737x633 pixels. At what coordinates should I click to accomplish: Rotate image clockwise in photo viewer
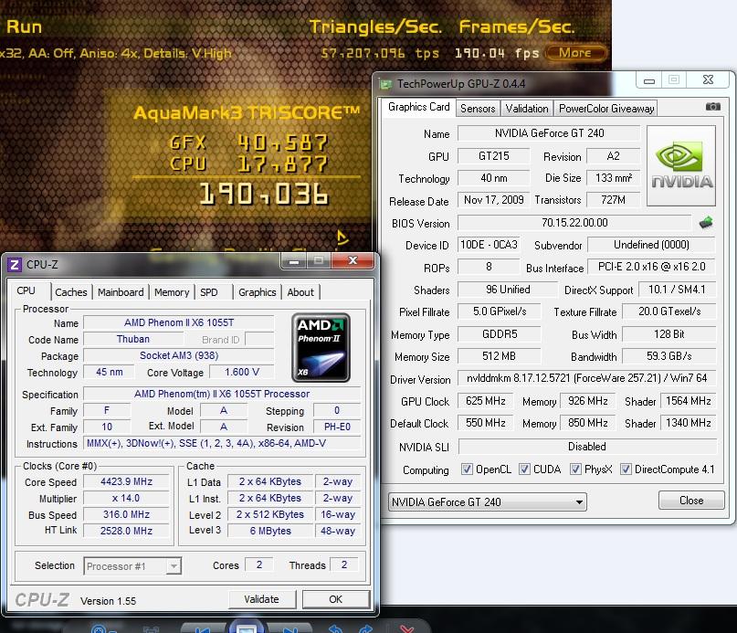pos(365,628)
